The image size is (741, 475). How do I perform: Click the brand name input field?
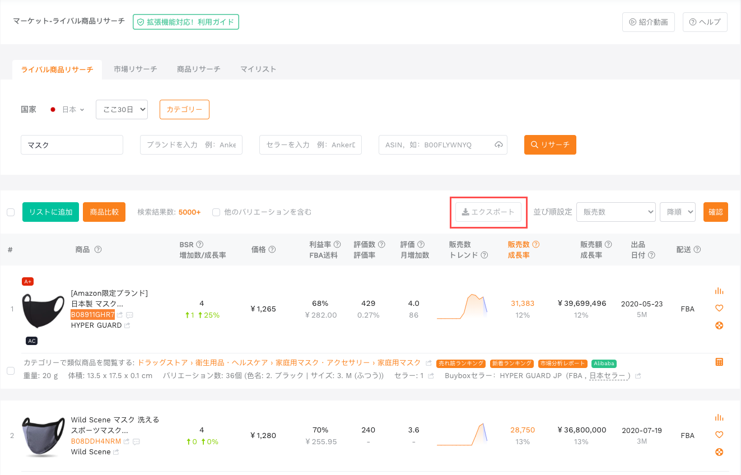(x=191, y=145)
